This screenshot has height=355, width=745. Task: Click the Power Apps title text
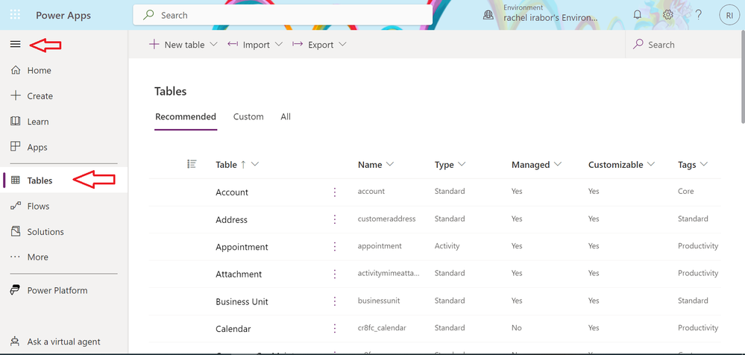tap(63, 15)
